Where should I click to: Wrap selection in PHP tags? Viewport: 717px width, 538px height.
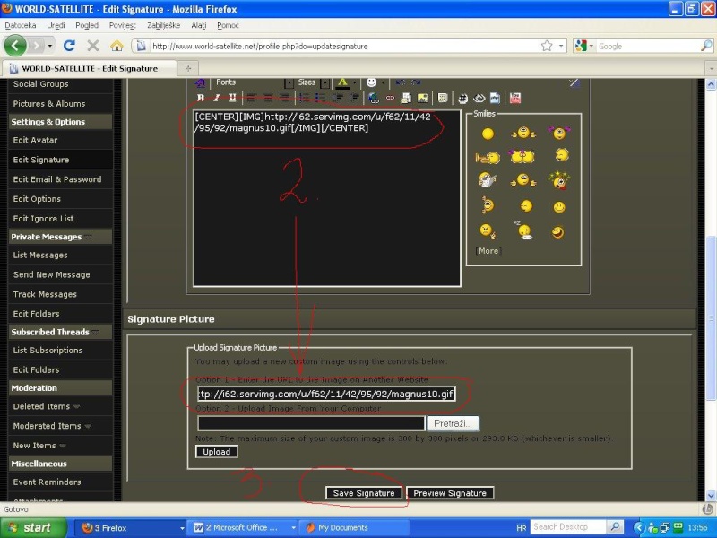495,98
